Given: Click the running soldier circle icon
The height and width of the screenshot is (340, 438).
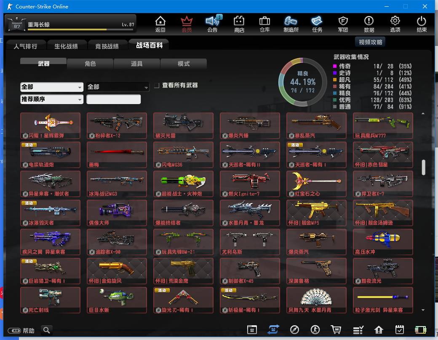Looking at the screenshot, I should coord(315,329).
